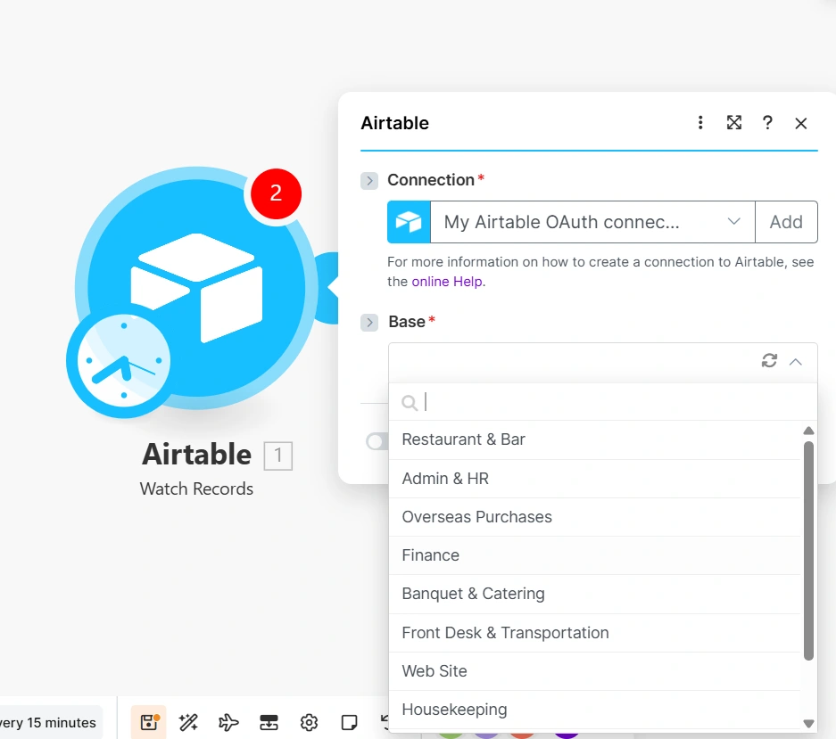Click the search magnifier icon in dropdown

click(409, 403)
